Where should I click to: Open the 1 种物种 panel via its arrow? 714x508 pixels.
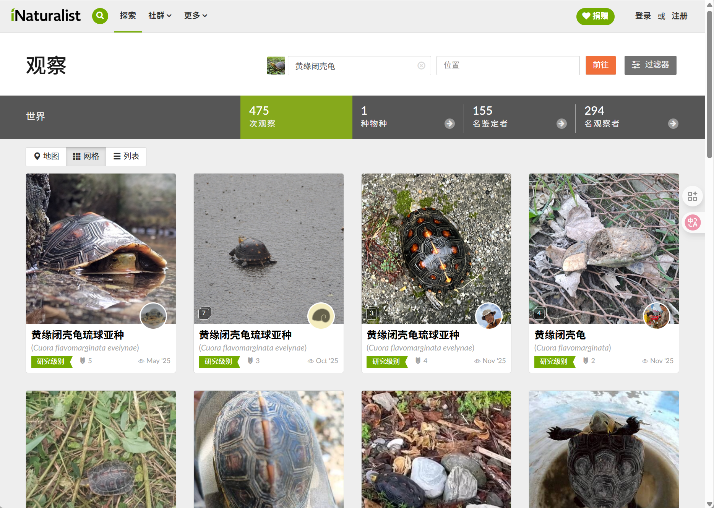[449, 123]
